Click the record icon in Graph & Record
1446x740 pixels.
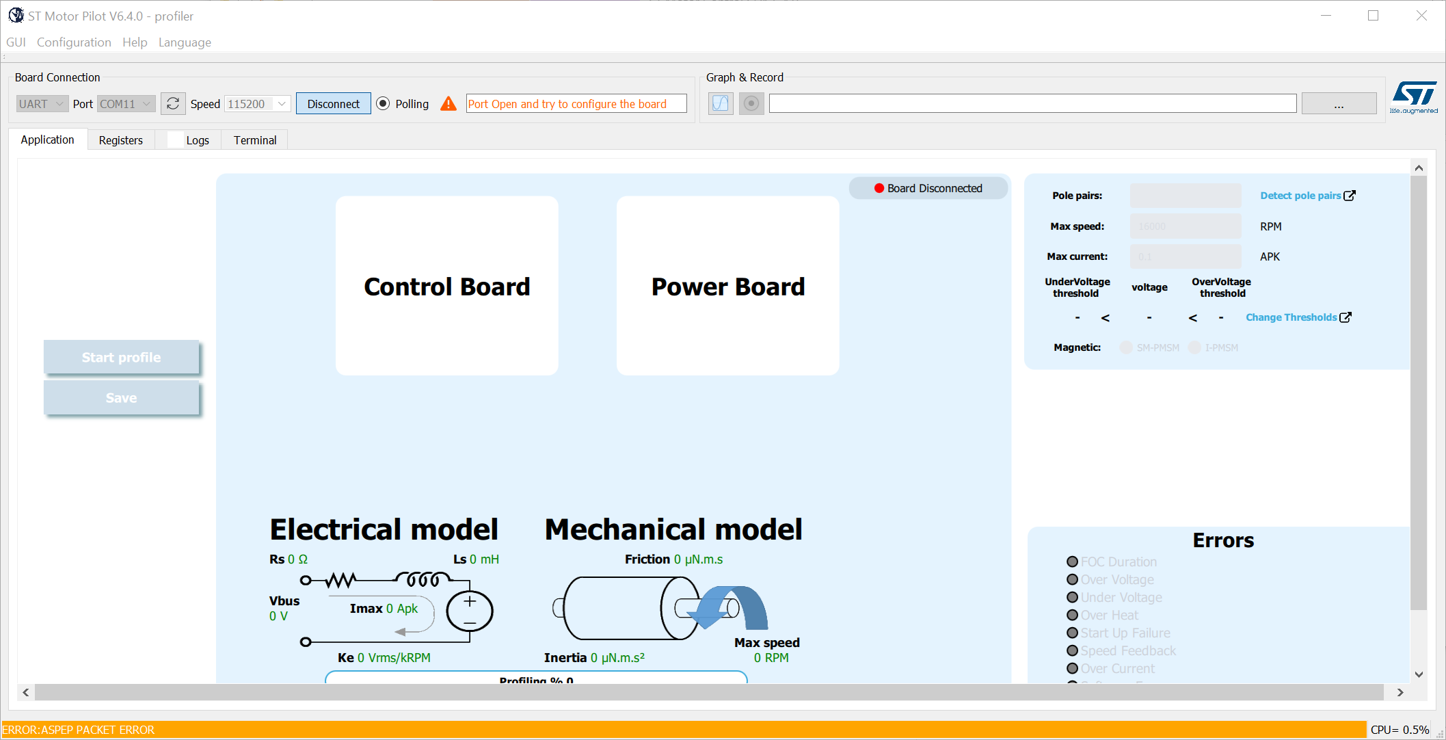click(x=751, y=103)
